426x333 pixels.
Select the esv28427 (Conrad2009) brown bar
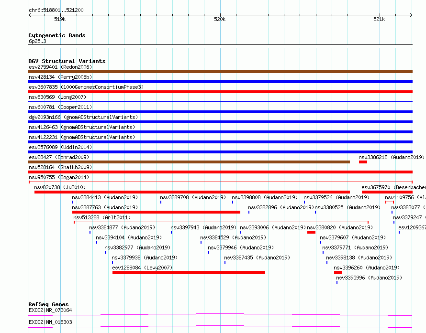[189, 162]
